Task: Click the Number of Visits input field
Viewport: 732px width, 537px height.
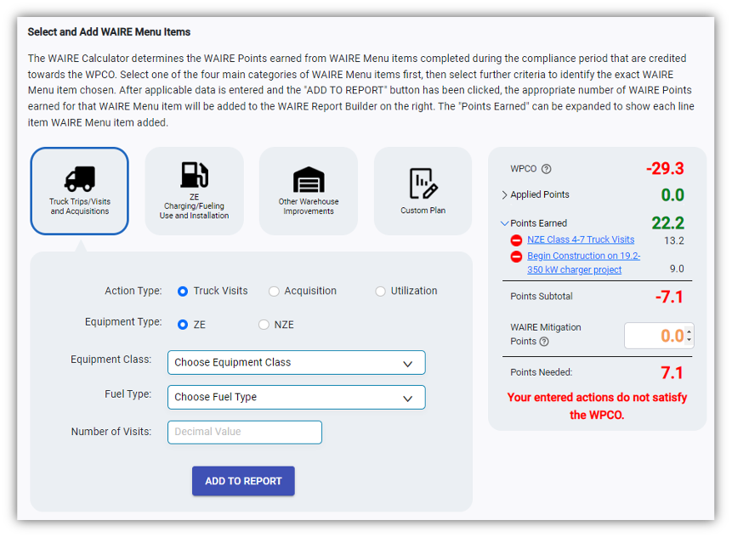Action: (x=245, y=432)
